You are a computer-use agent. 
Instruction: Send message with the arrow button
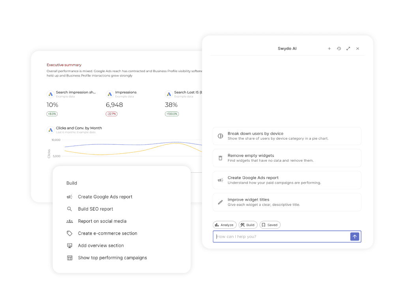point(355,236)
